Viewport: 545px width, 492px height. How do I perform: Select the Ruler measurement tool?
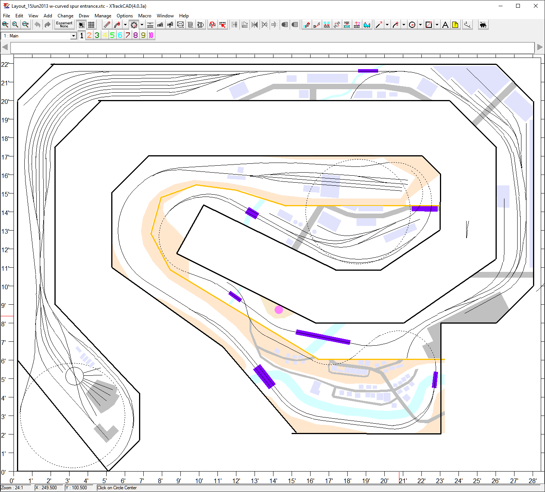(467, 25)
